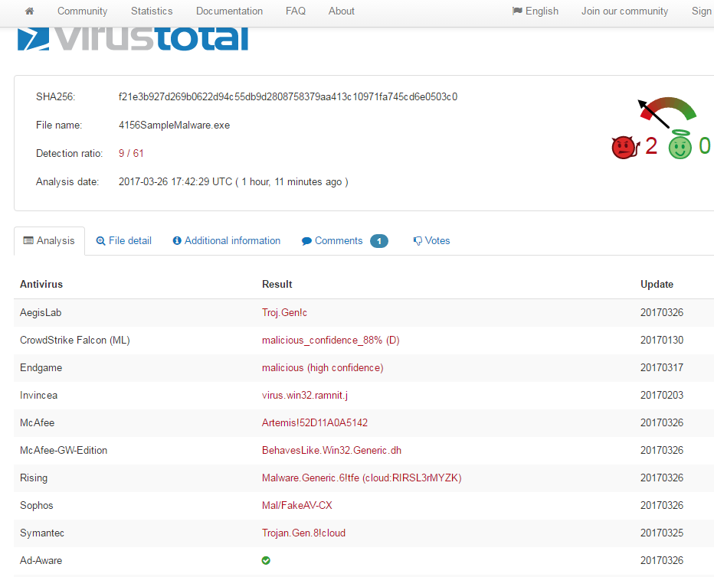Click the speech bubble icon beside Comments
The width and height of the screenshot is (714, 577).
pos(306,241)
